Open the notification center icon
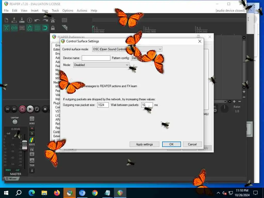Image resolution: width=264 pixels, height=198 pixels. point(255,193)
